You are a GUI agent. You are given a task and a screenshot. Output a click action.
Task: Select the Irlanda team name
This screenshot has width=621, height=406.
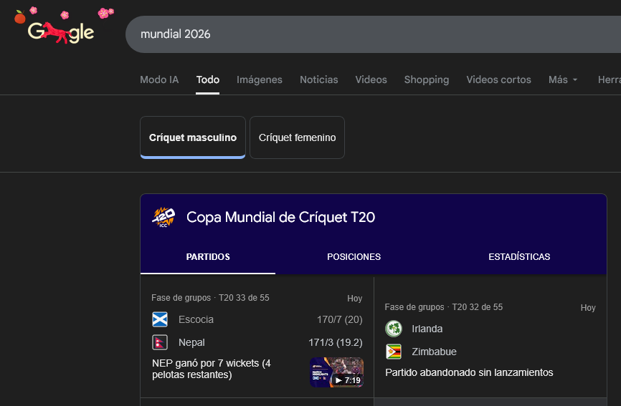[427, 329]
